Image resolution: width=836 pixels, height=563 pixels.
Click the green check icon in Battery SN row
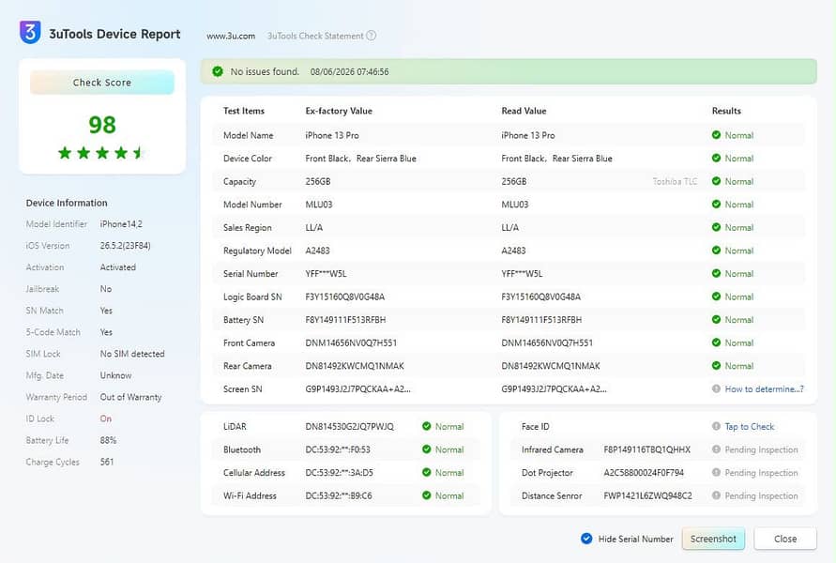pyautogui.click(x=716, y=319)
